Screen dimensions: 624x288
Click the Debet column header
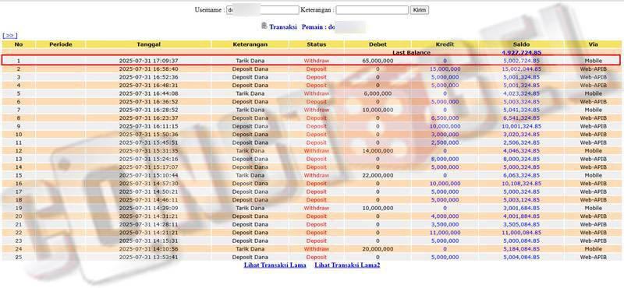coord(378,44)
